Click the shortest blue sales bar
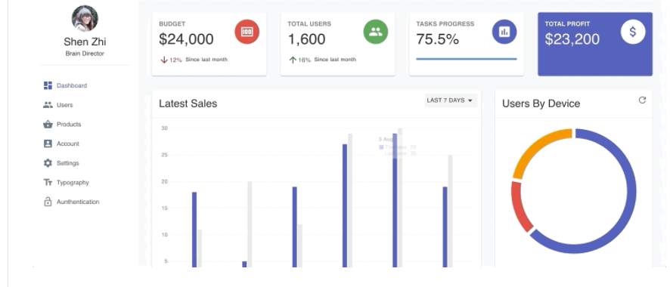 (244, 264)
